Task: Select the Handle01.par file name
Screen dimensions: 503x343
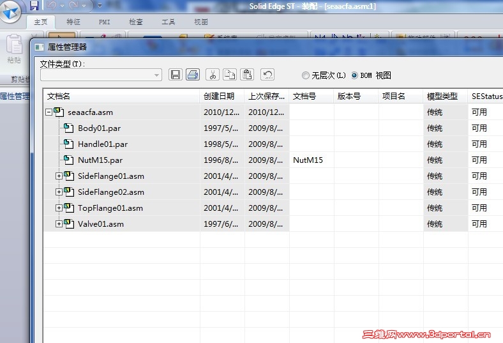Action: [103, 144]
